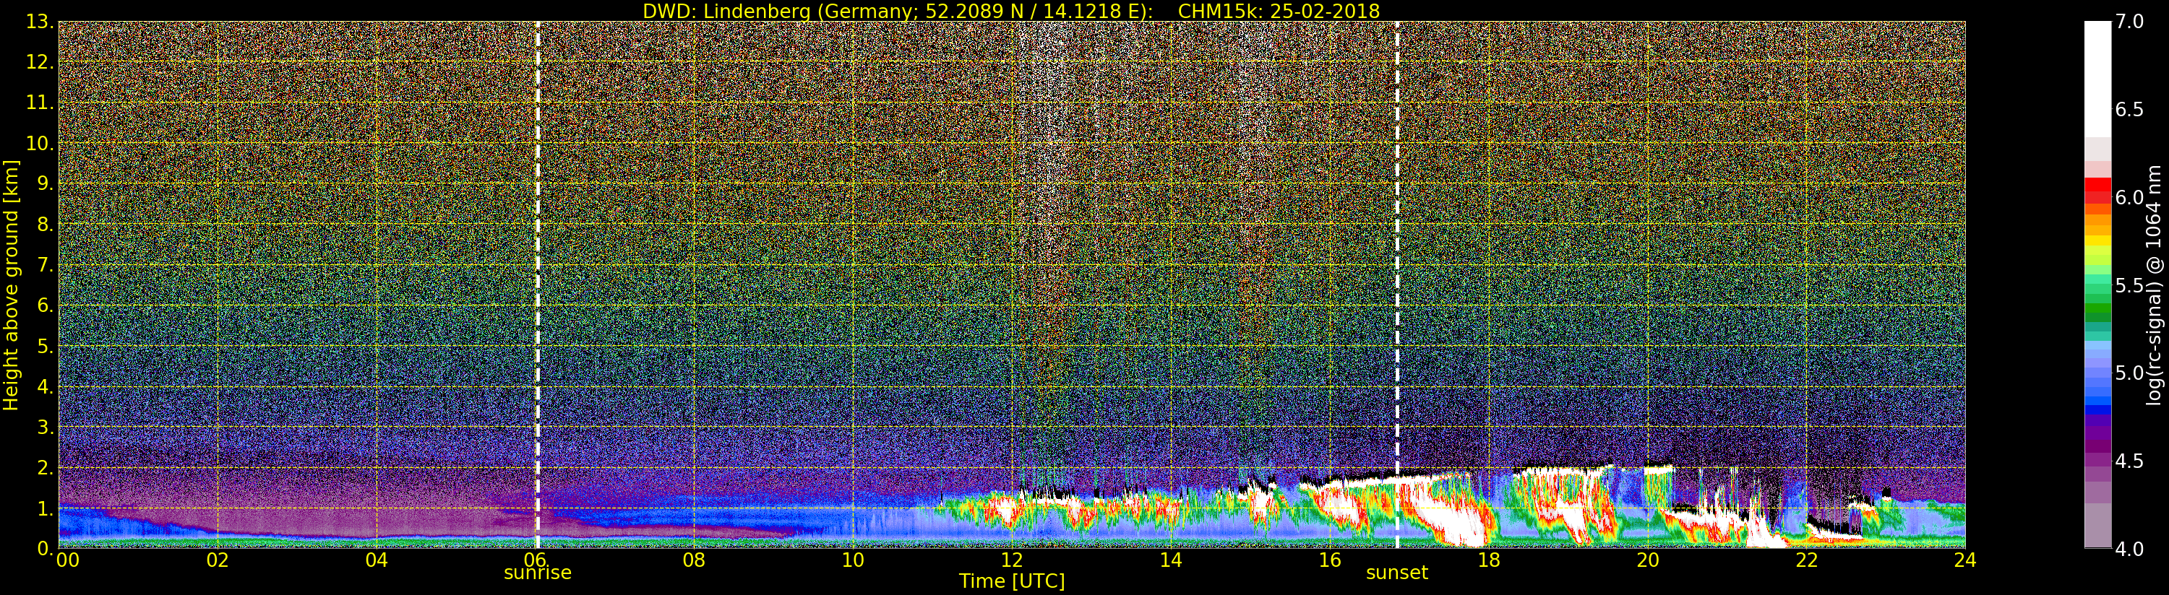Click the time axis tick '00'
The height and width of the screenshot is (595, 2169).
pos(68,560)
